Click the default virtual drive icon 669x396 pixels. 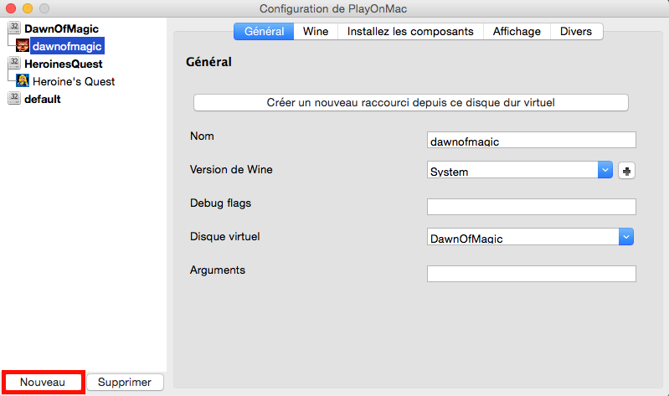14,98
